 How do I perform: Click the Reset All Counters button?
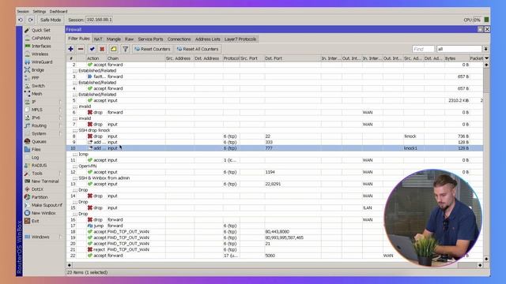point(198,49)
